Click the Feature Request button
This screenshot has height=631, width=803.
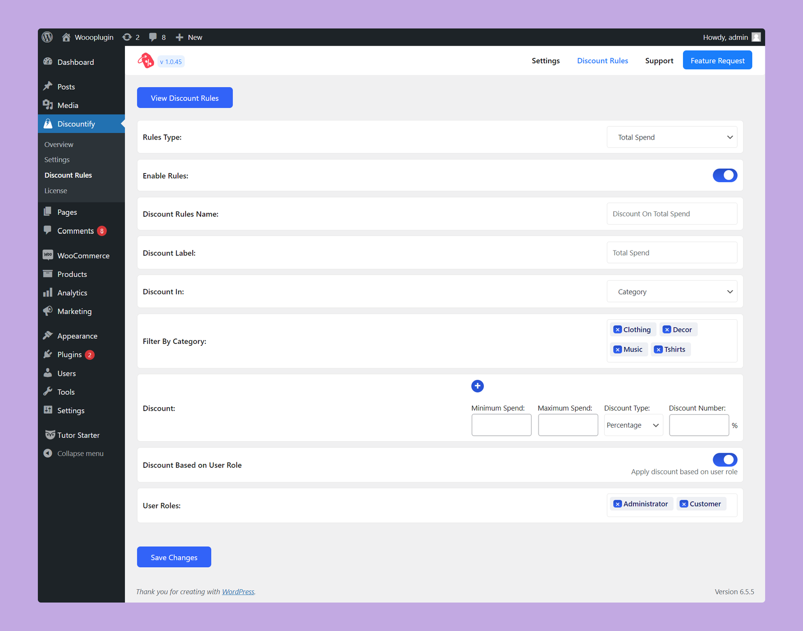point(717,60)
